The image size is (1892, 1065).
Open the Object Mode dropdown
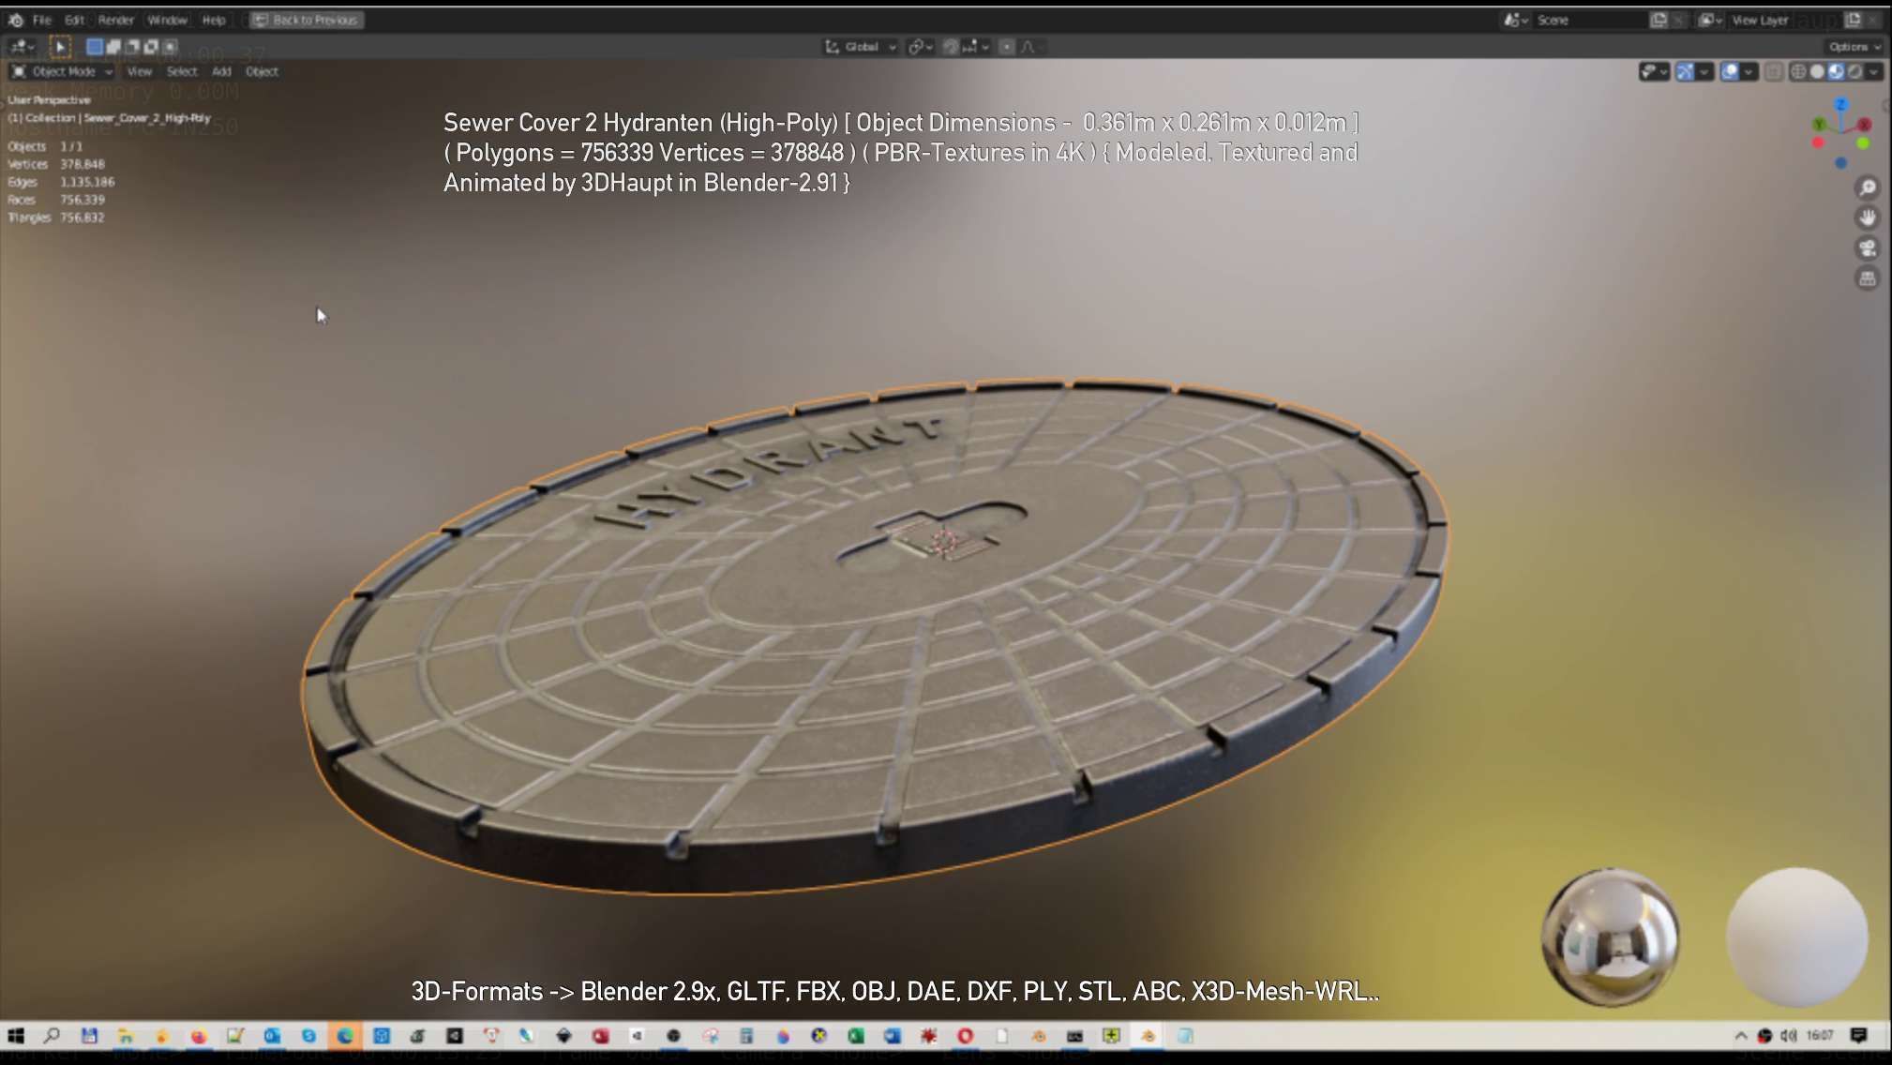[x=62, y=71]
